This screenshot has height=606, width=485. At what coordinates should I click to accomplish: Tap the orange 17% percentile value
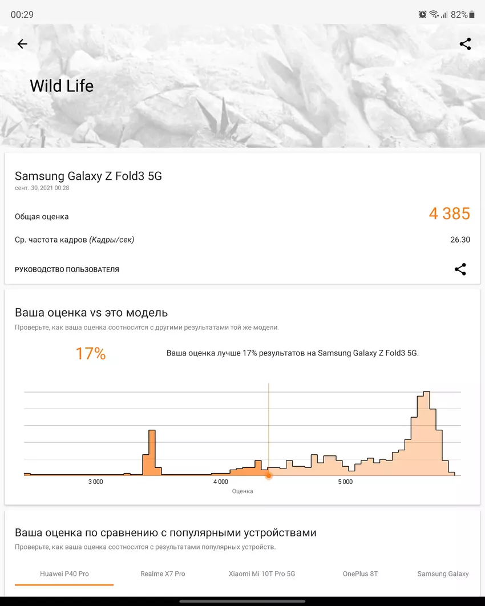coord(91,354)
